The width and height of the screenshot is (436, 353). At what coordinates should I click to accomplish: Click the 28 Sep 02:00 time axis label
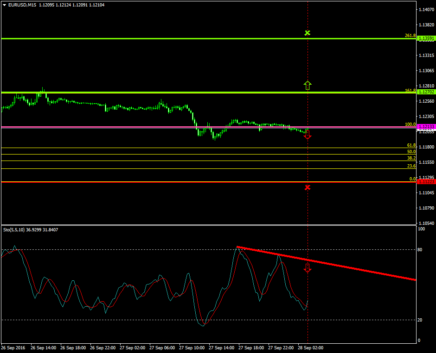click(310, 347)
